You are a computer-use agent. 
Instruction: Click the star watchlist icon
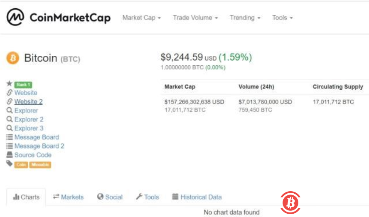[10, 84]
